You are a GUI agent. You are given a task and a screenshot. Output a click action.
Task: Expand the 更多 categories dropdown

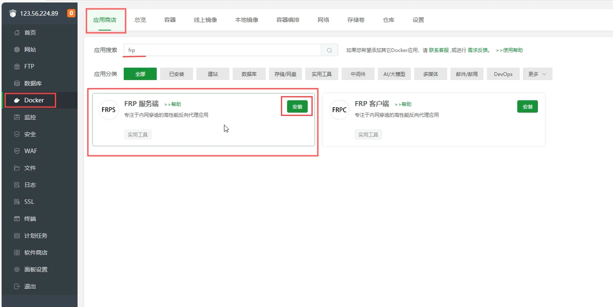pos(537,74)
